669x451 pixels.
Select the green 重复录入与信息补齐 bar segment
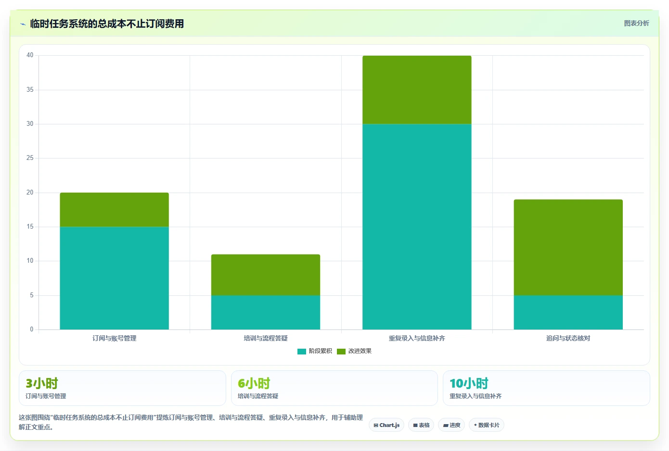pyautogui.click(x=417, y=90)
